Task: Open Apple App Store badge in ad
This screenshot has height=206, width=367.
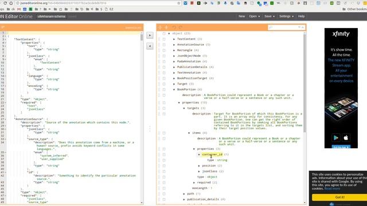Action: [x=346, y=137]
